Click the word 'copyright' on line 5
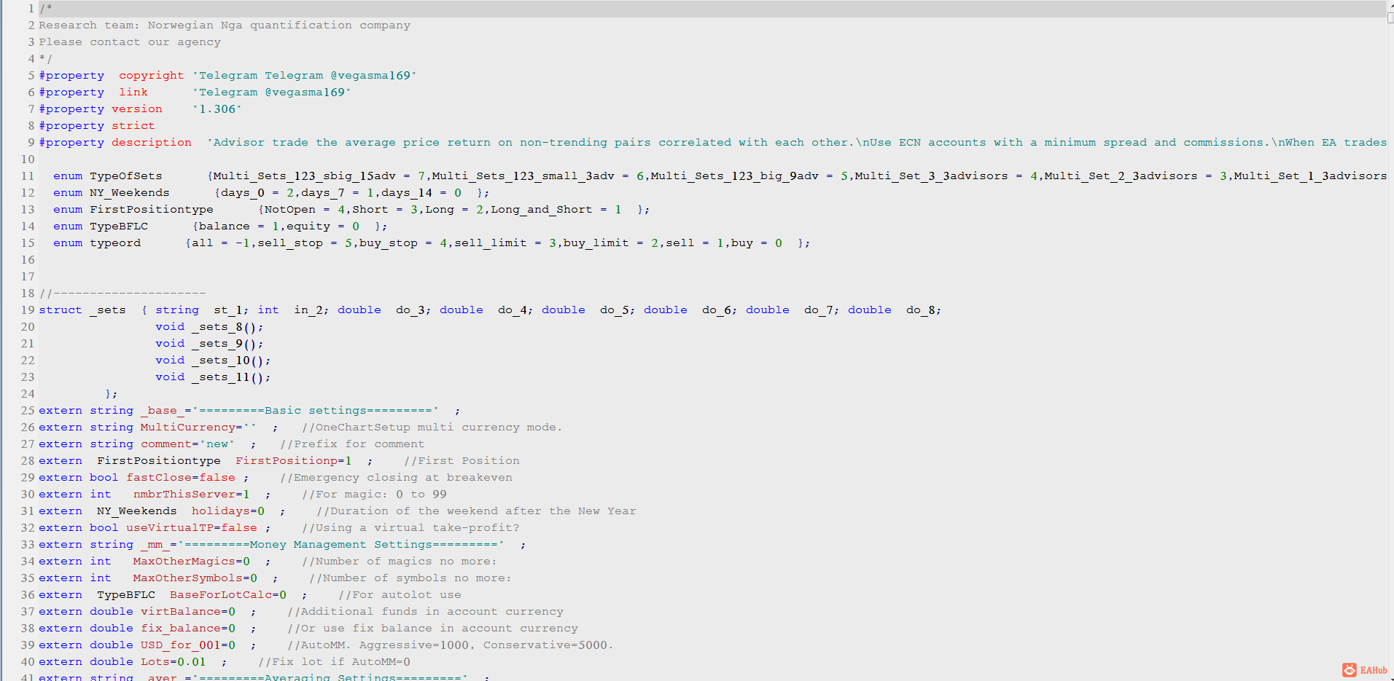The image size is (1394, 681). pos(152,76)
